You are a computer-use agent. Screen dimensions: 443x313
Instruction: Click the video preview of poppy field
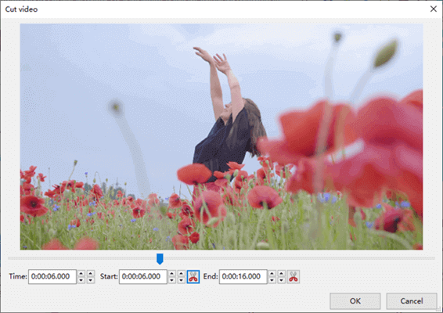(x=221, y=137)
